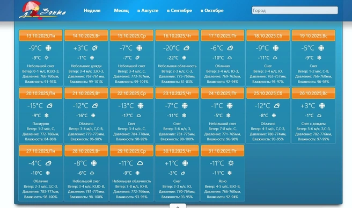Click the umbrella site logo

coord(42,10)
